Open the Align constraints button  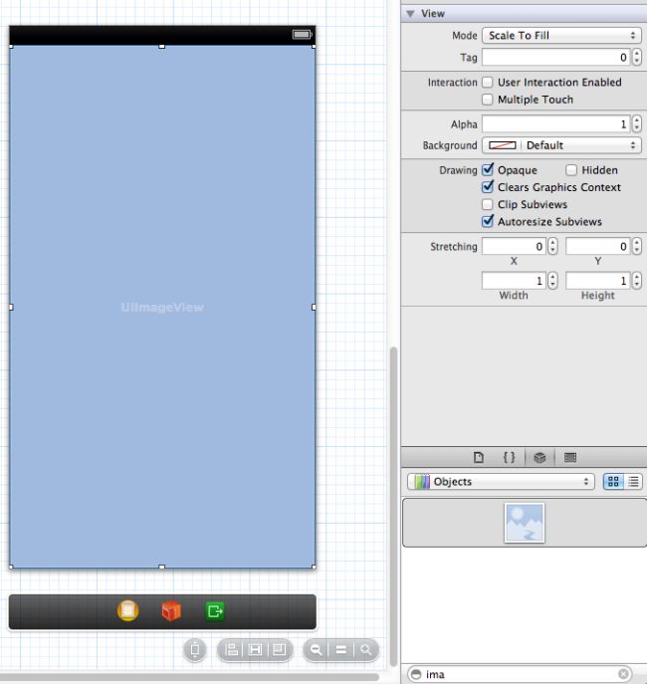pyautogui.click(x=232, y=650)
